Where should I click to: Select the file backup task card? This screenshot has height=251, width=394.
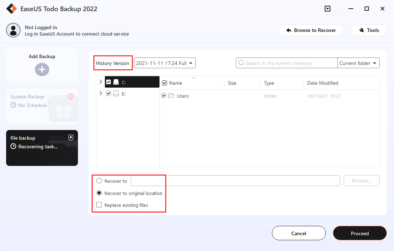pyautogui.click(x=42, y=148)
